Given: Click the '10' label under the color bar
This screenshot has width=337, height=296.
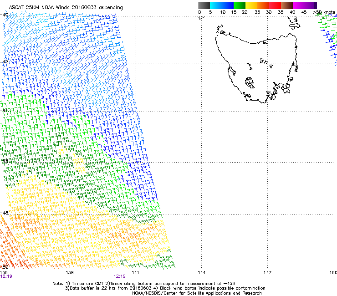Looking at the screenshot, I should pos(223,12).
